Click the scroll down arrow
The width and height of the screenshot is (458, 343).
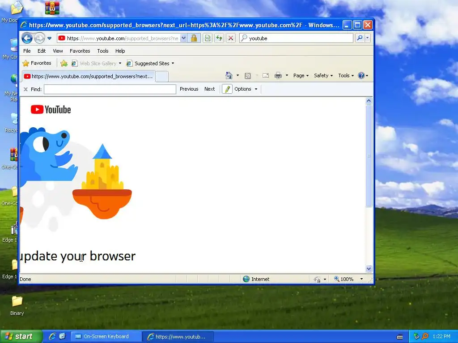[x=369, y=268]
